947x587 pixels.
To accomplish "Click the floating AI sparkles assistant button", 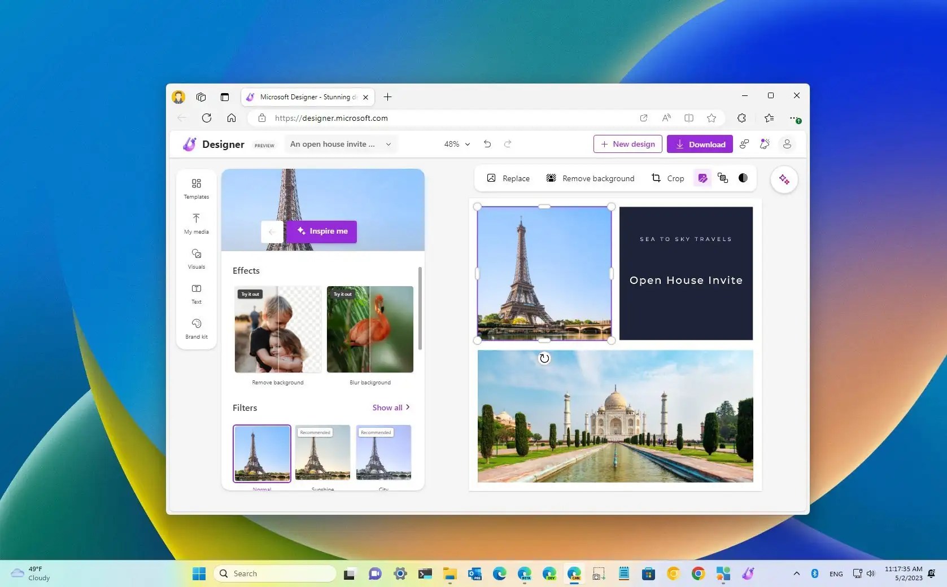I will (784, 179).
